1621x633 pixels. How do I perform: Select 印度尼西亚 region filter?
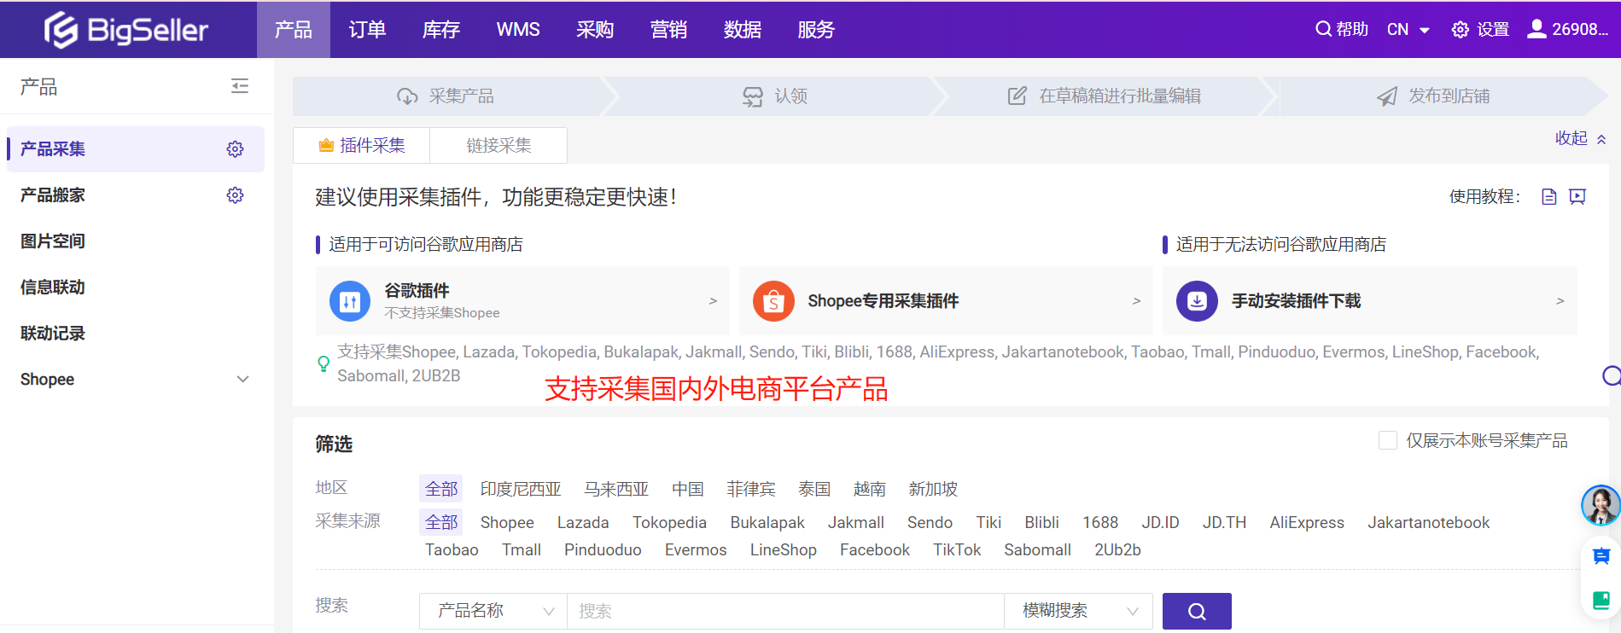tap(521, 489)
